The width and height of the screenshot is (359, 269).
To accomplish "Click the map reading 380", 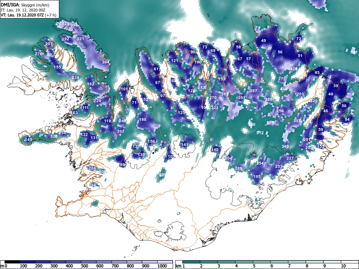I will click(269, 99).
